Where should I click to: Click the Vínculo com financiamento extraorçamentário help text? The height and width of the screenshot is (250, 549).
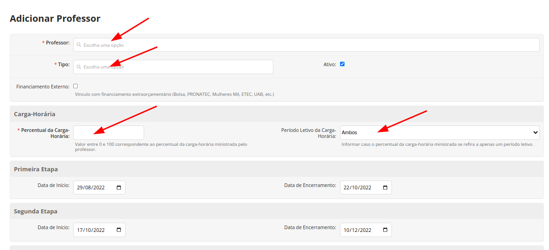tap(174, 94)
